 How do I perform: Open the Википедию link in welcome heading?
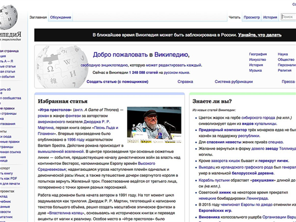click(x=171, y=55)
